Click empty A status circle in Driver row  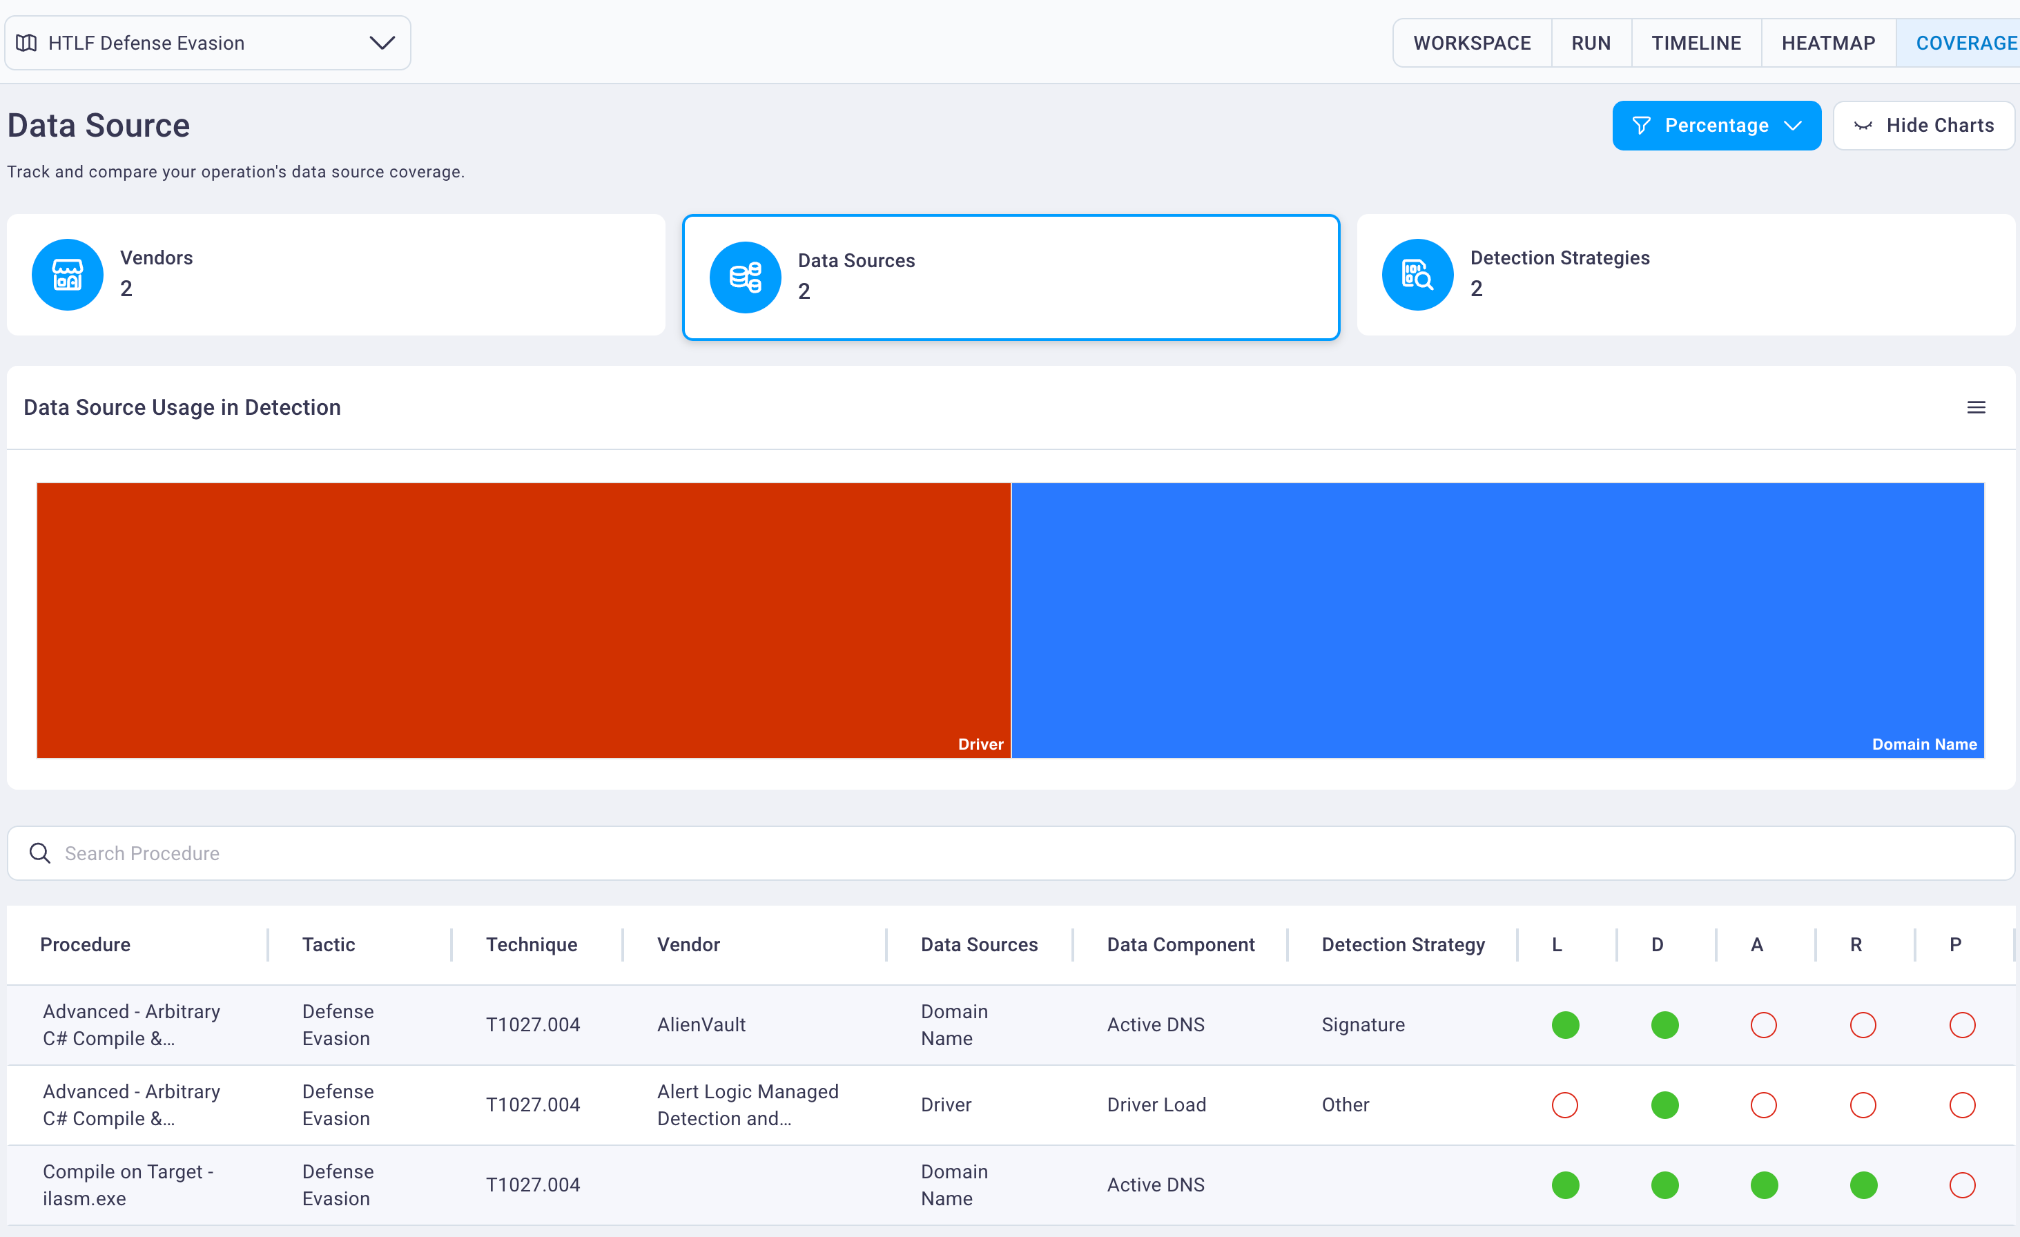tap(1763, 1105)
